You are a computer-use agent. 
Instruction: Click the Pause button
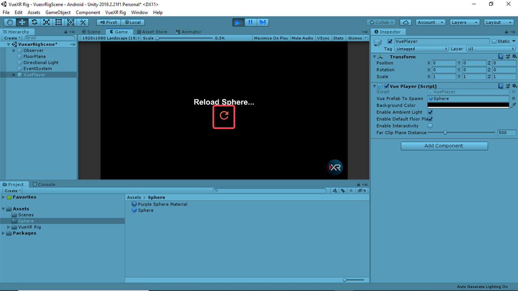[x=251, y=22]
